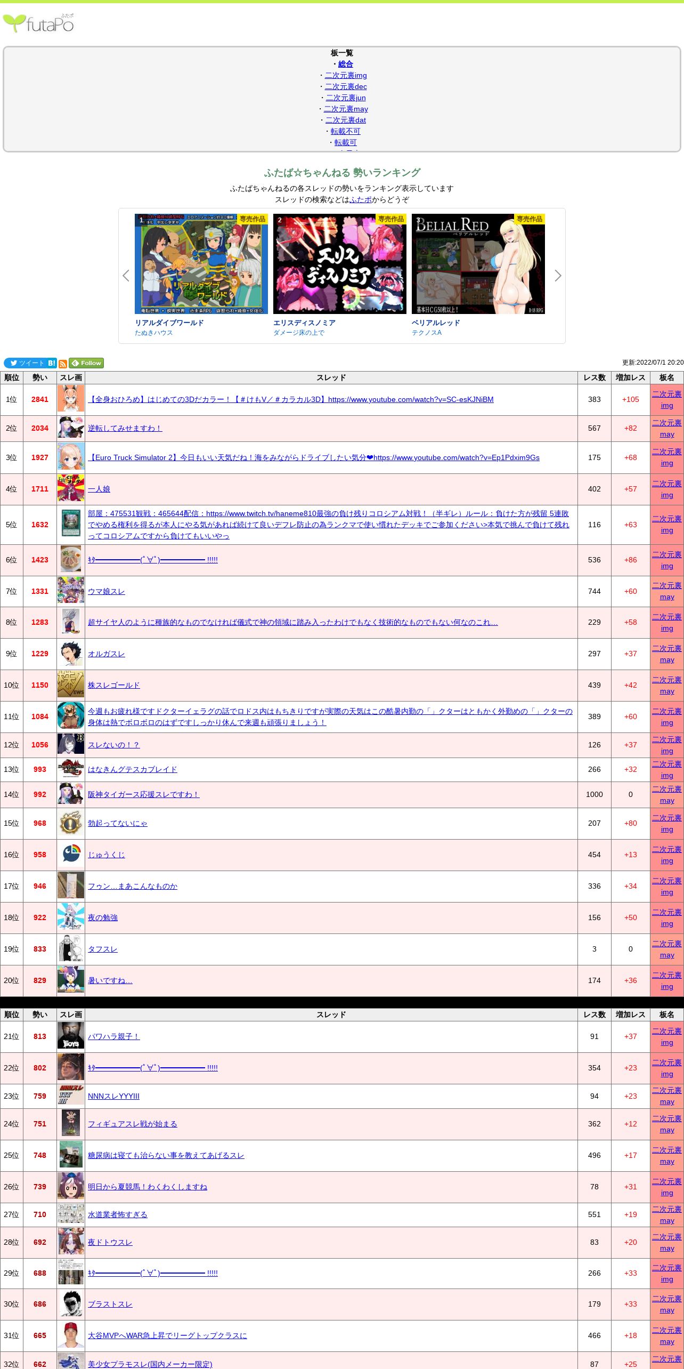684x1369 pixels.
Task: Open 二次元裏img in the board list
Action: coord(346,75)
